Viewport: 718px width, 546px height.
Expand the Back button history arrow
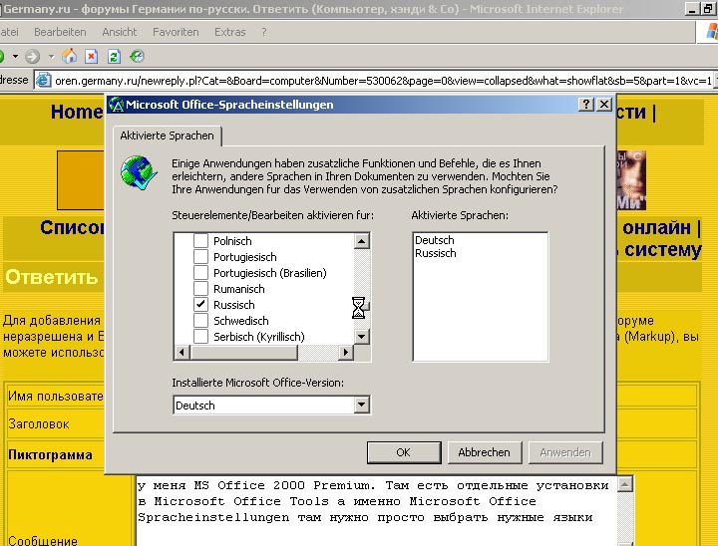tap(16, 56)
